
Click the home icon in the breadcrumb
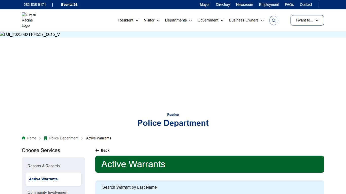click(x=23, y=138)
